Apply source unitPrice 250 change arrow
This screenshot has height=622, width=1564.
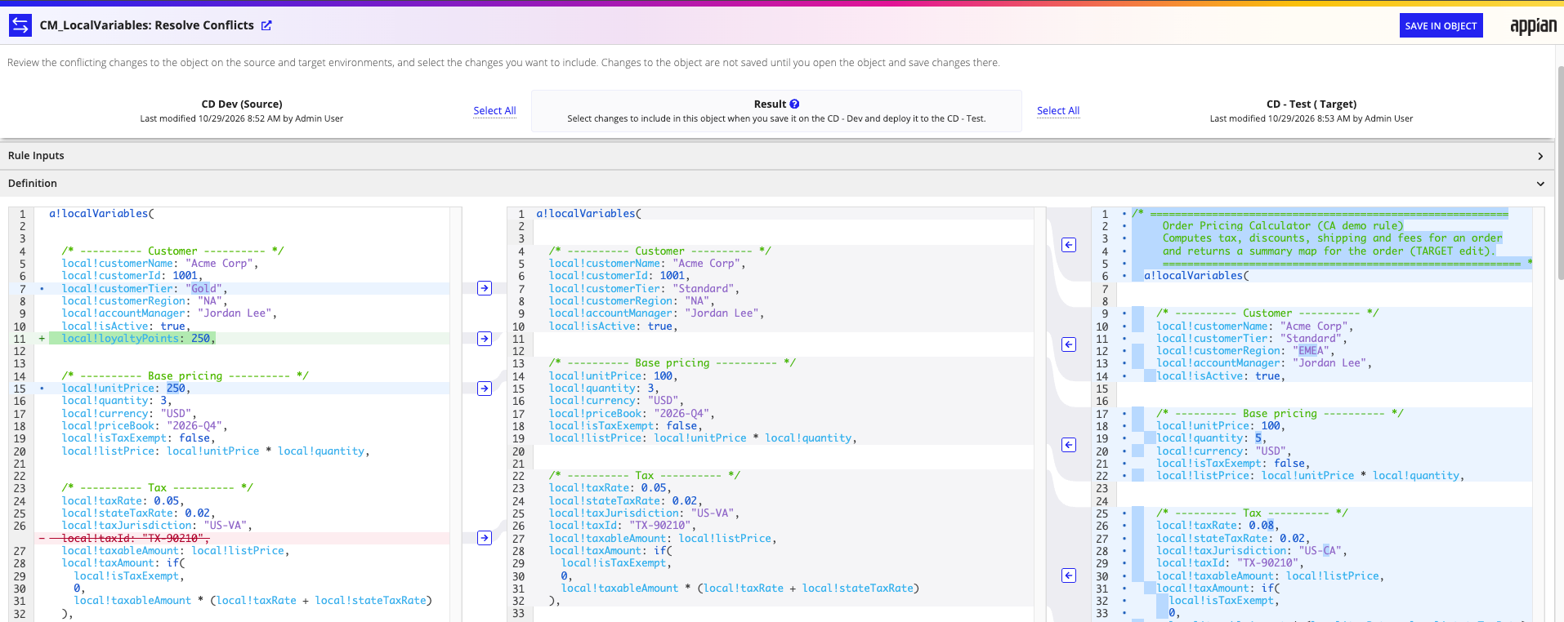485,389
